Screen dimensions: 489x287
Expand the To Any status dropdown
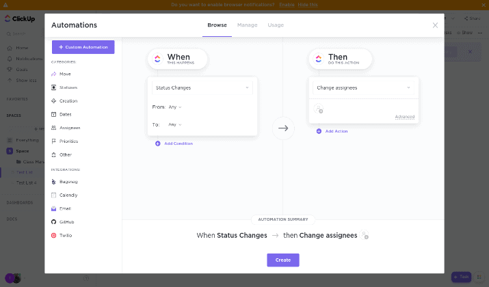(x=175, y=124)
